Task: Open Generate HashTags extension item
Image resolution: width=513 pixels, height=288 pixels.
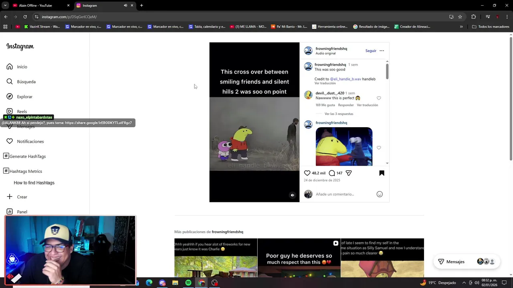Action: point(24,156)
